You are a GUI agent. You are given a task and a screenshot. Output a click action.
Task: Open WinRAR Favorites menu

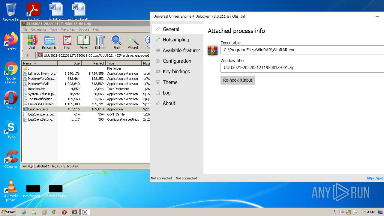point(68,29)
